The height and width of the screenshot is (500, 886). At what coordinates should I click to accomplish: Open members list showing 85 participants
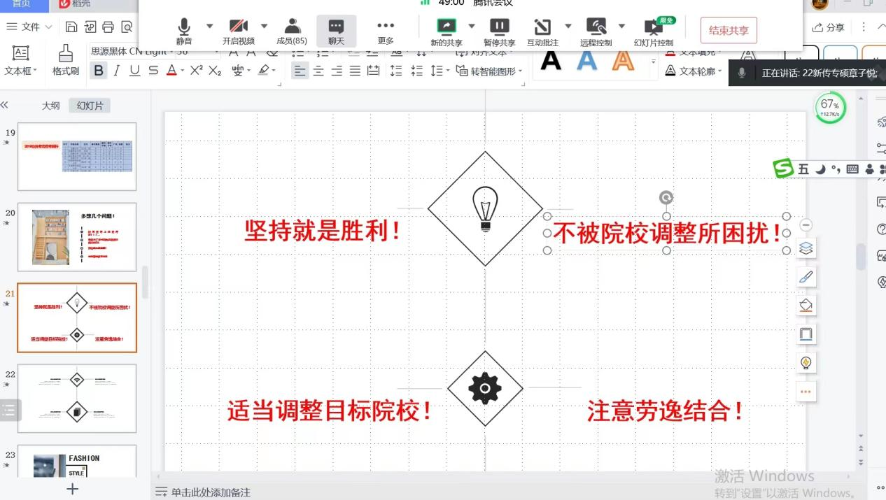tap(292, 31)
